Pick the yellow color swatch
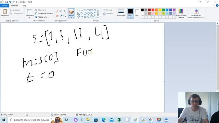 [160, 10]
